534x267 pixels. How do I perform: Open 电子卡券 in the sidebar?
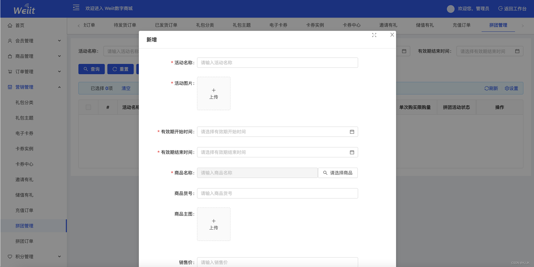pyautogui.click(x=24, y=133)
